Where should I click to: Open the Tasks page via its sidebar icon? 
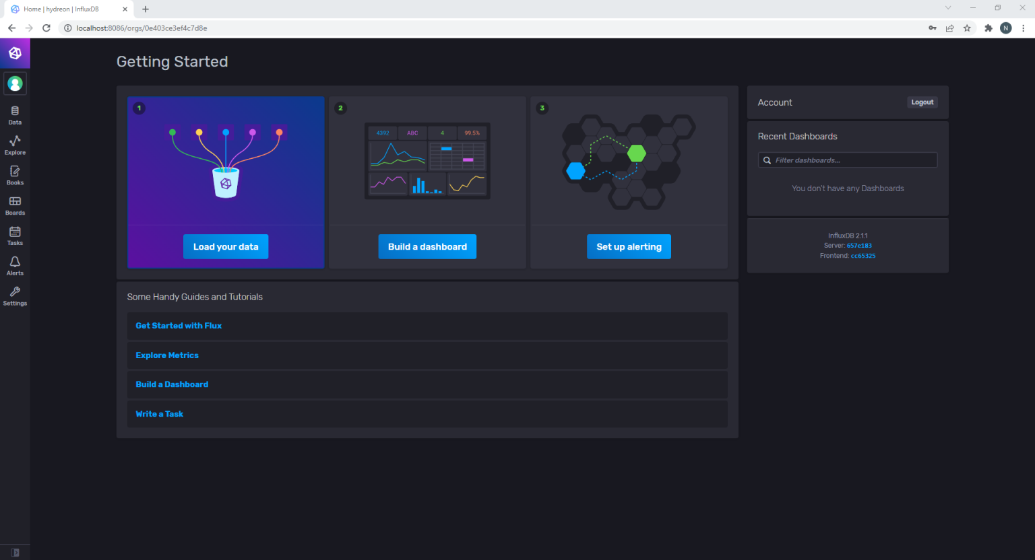15,235
